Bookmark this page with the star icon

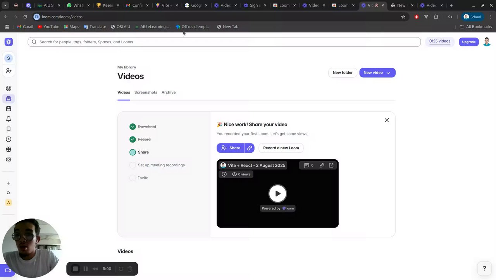coord(403,17)
